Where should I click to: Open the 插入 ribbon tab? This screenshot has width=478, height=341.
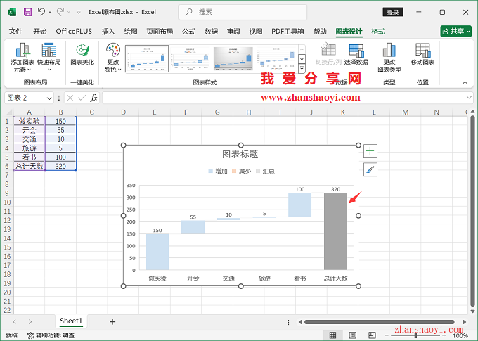coord(108,32)
